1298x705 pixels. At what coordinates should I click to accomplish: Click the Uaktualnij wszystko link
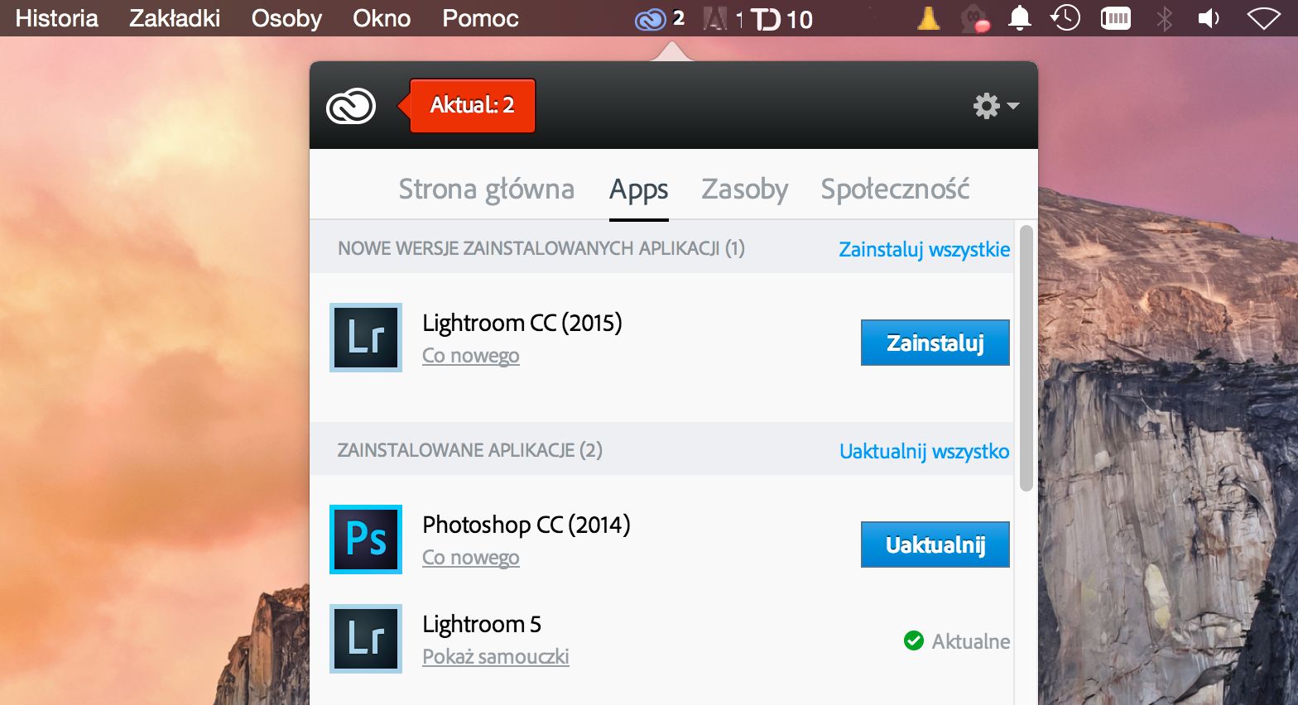click(925, 451)
